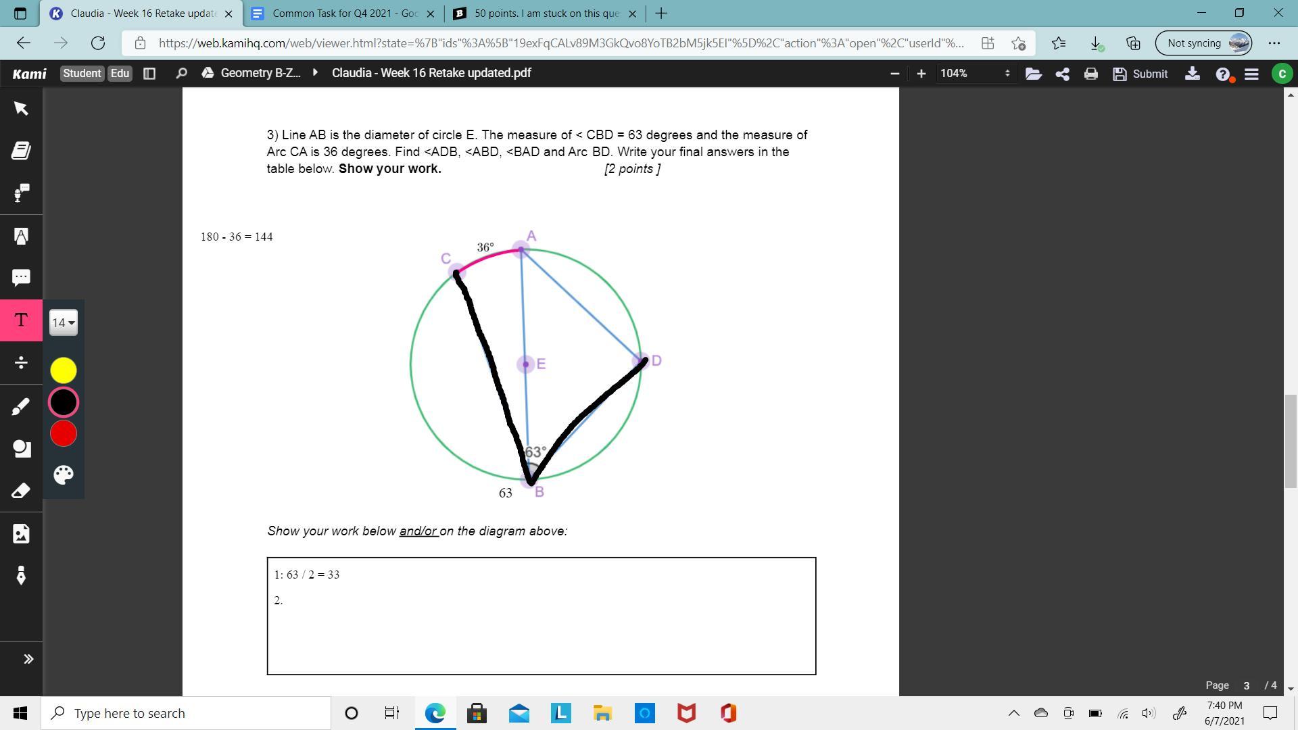Toggle Not syncing profile button
Image resolution: width=1298 pixels, height=730 pixels.
(1204, 43)
